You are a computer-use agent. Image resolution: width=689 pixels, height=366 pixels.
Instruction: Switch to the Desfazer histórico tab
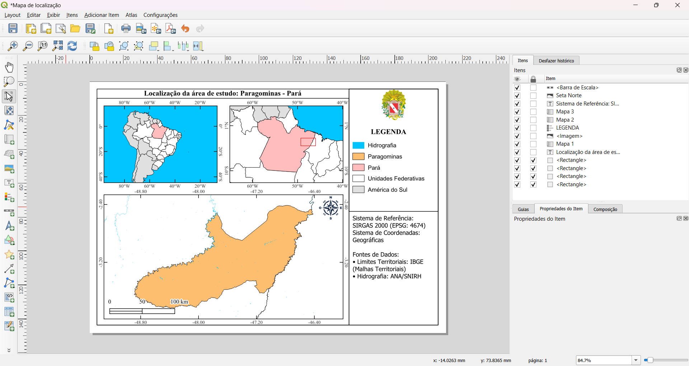556,60
